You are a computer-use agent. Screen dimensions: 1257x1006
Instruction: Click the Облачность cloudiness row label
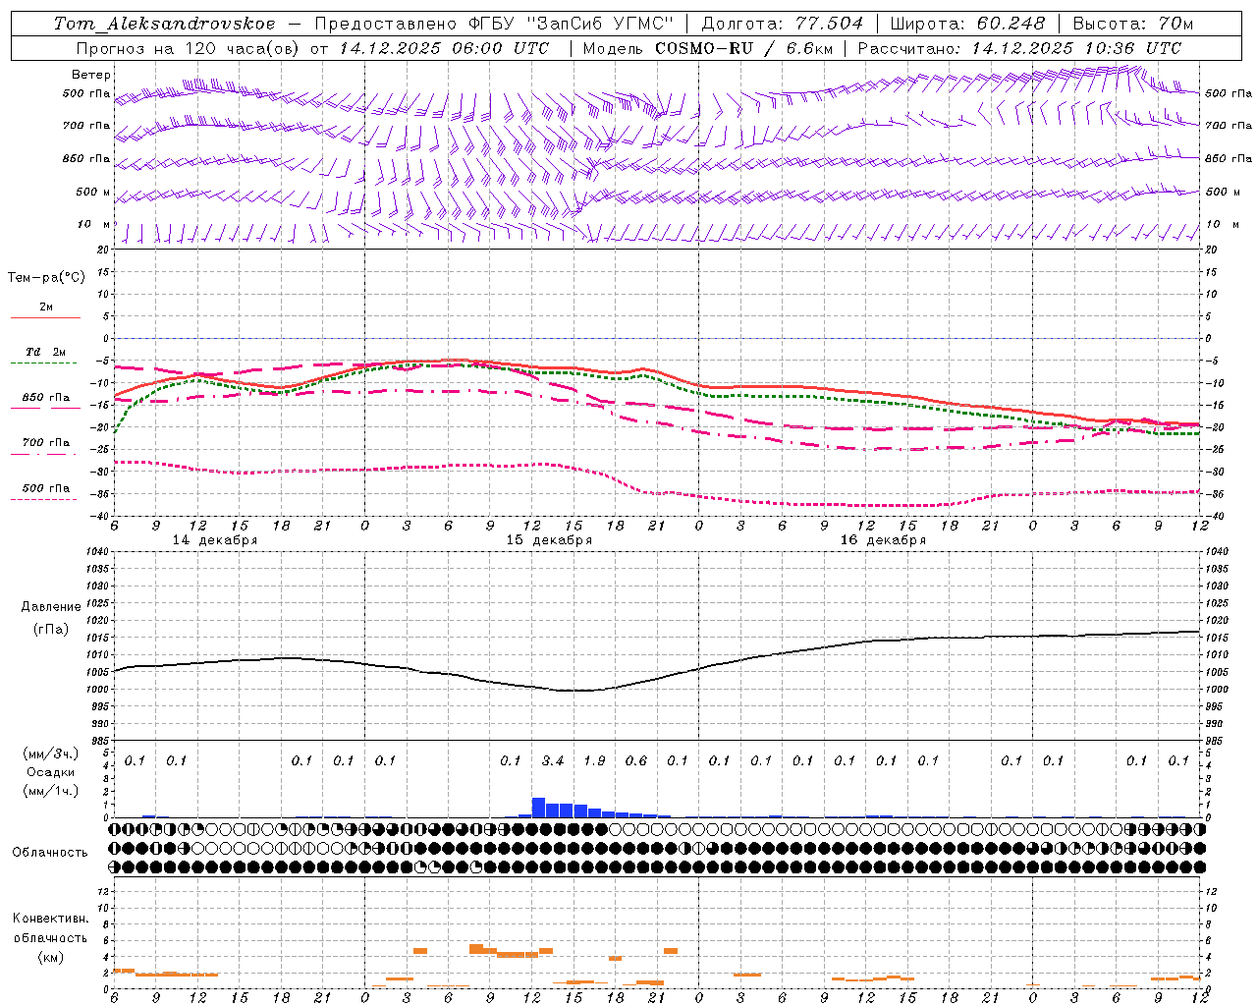click(x=50, y=853)
